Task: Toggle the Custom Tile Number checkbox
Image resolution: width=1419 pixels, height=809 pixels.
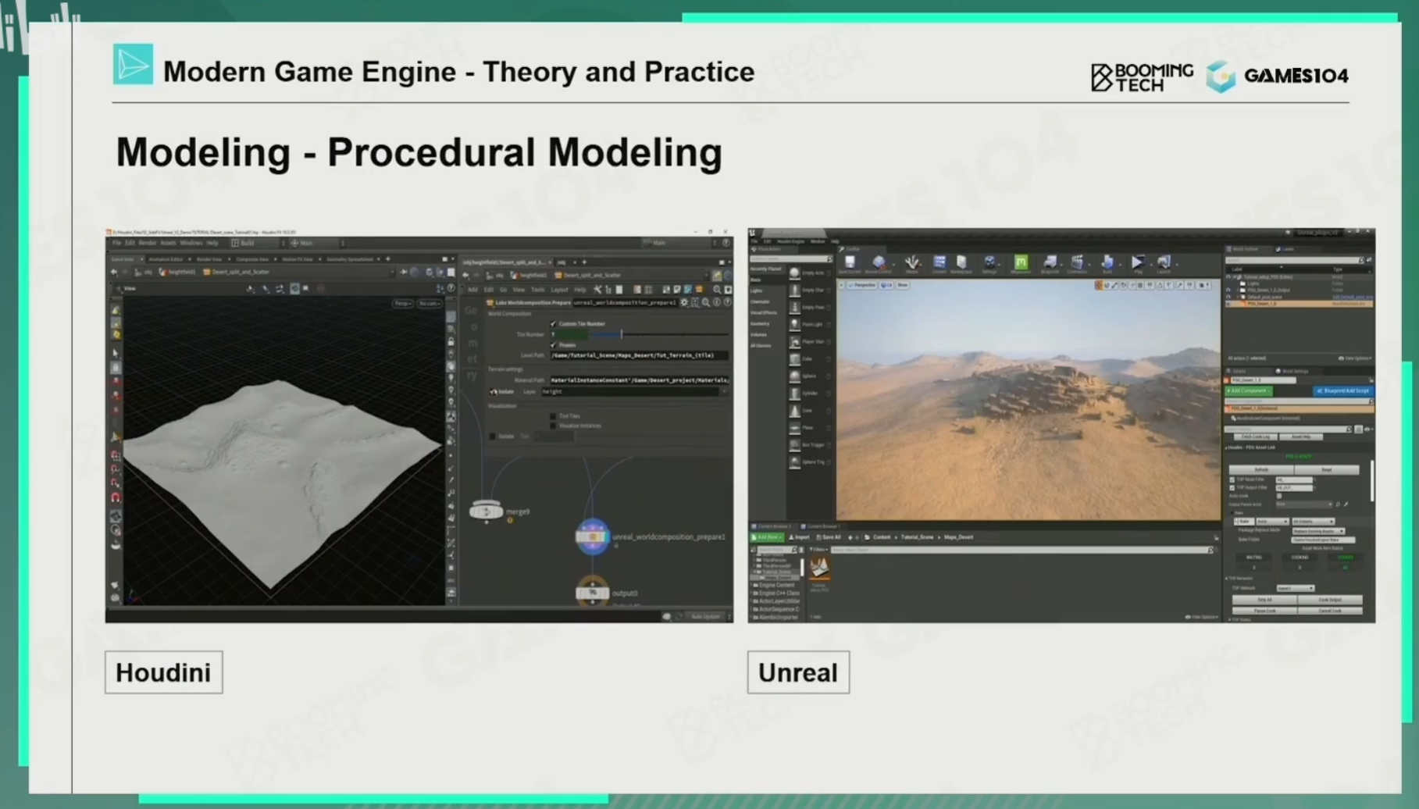Action: (554, 323)
